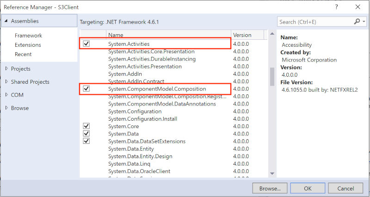Expand the Shared Projects section
Image resolution: width=370 pixels, height=197 pixels.
pos(6,82)
